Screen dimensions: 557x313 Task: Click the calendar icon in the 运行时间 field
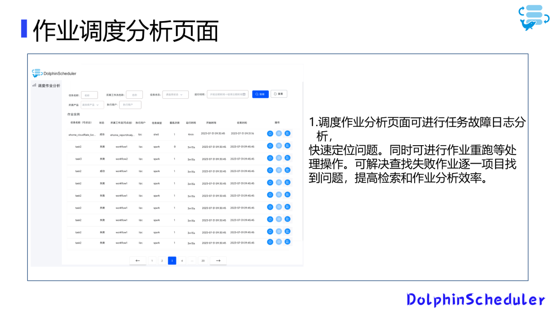coord(244,94)
